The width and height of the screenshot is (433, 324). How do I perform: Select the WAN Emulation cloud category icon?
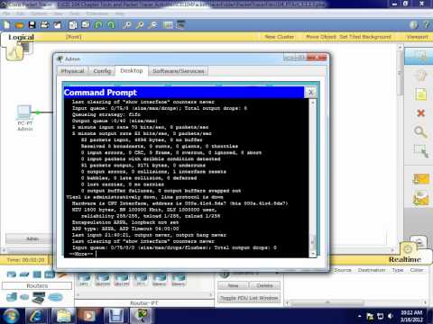(24, 297)
